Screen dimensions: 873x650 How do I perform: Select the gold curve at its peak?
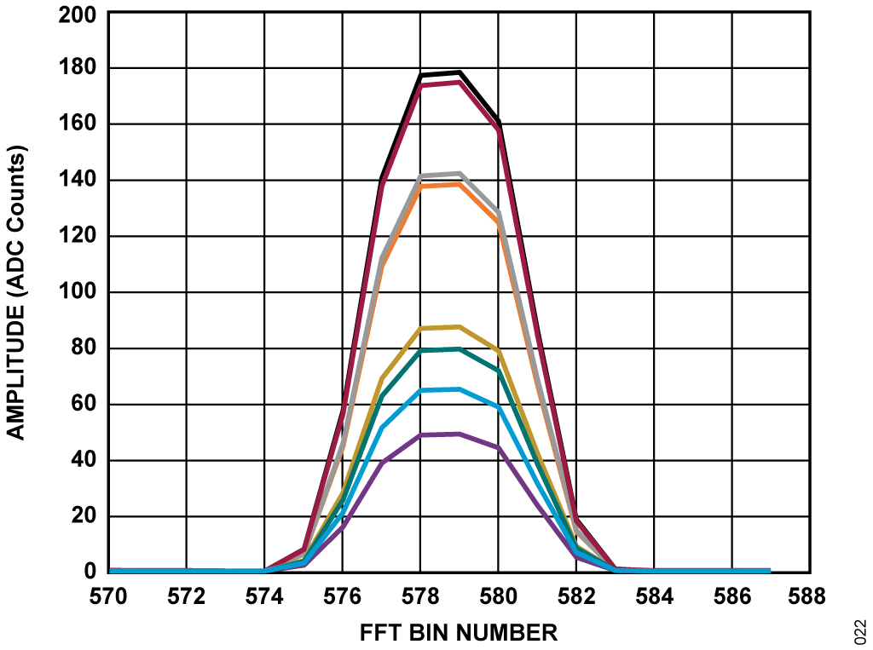(460, 327)
